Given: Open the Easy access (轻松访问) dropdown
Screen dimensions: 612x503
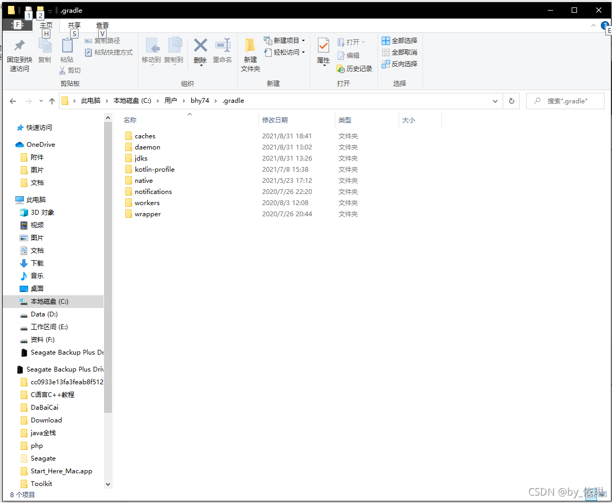Looking at the screenshot, I should (285, 52).
